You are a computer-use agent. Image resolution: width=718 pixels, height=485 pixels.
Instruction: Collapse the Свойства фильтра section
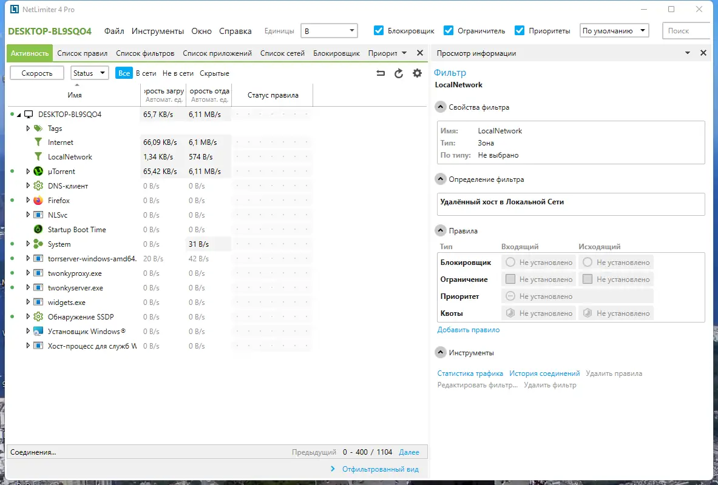(440, 107)
